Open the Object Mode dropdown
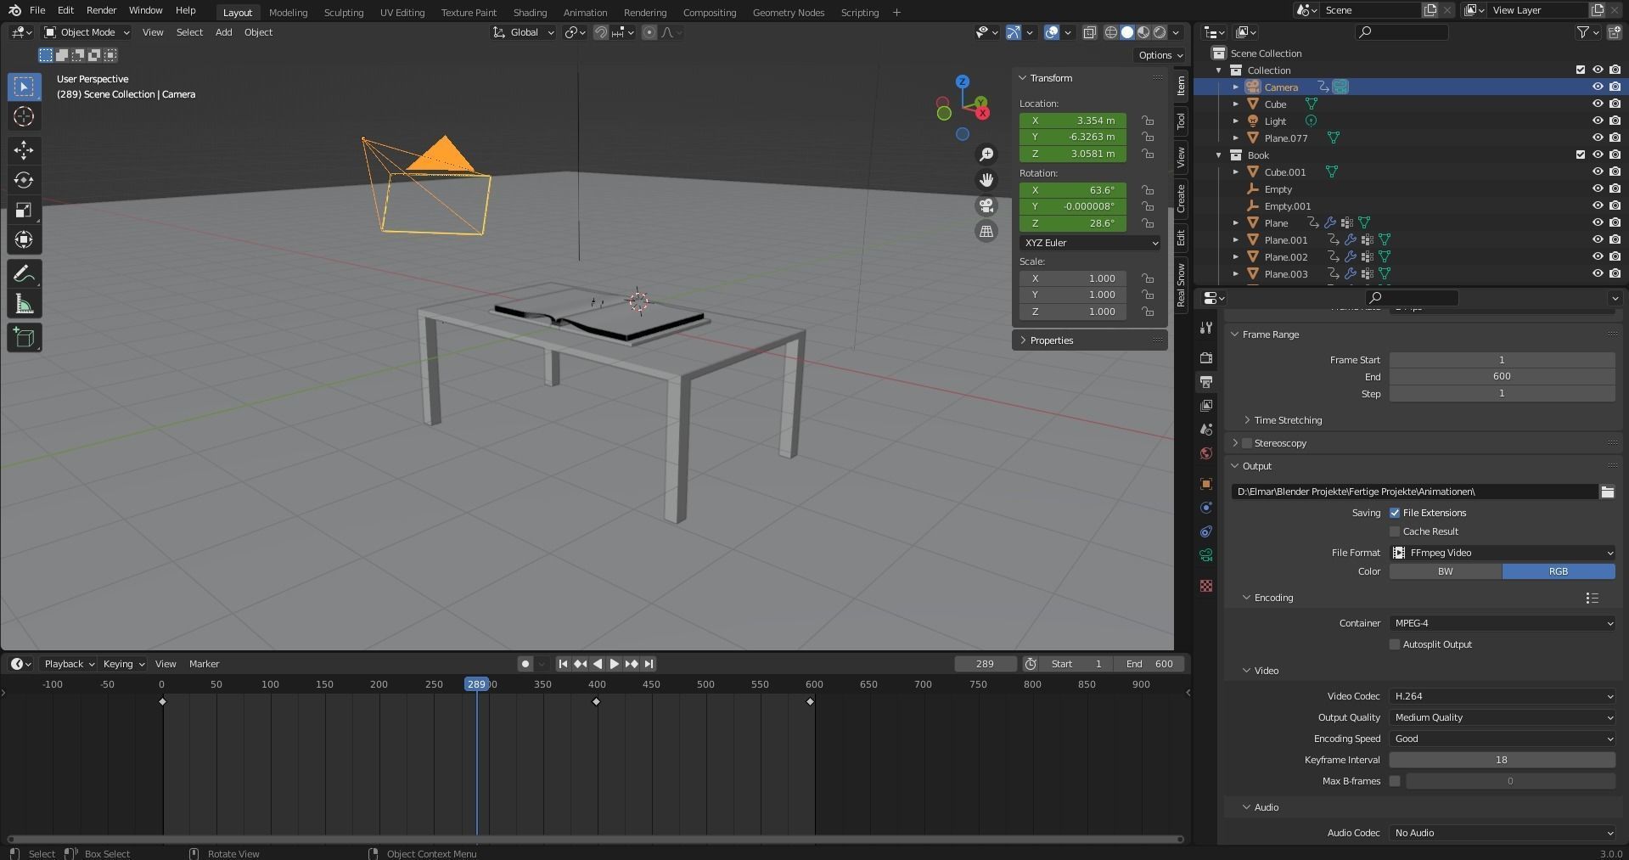The image size is (1629, 860). tap(87, 32)
